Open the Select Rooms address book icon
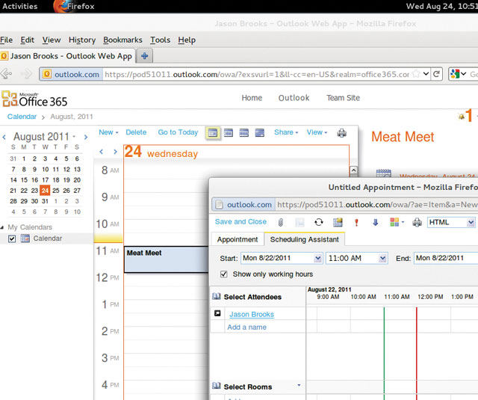Image resolution: width=478 pixels, height=400 pixels. [217, 386]
